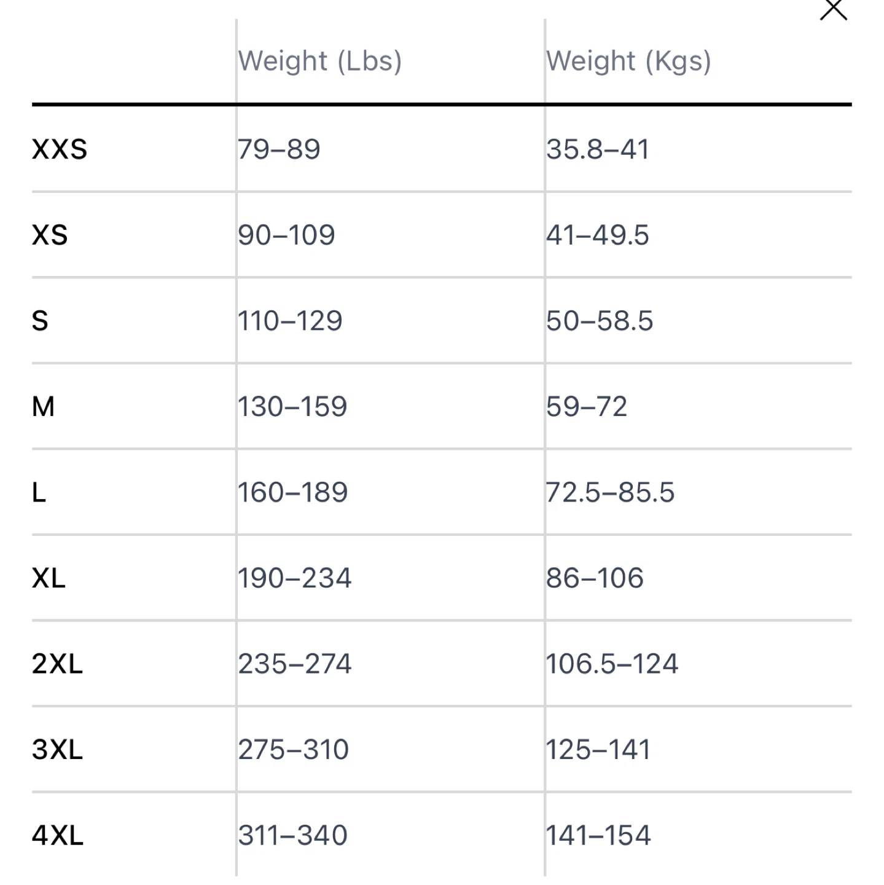884x885 pixels.
Task: Select the 311–340 lbs cell
Action: [x=293, y=835]
